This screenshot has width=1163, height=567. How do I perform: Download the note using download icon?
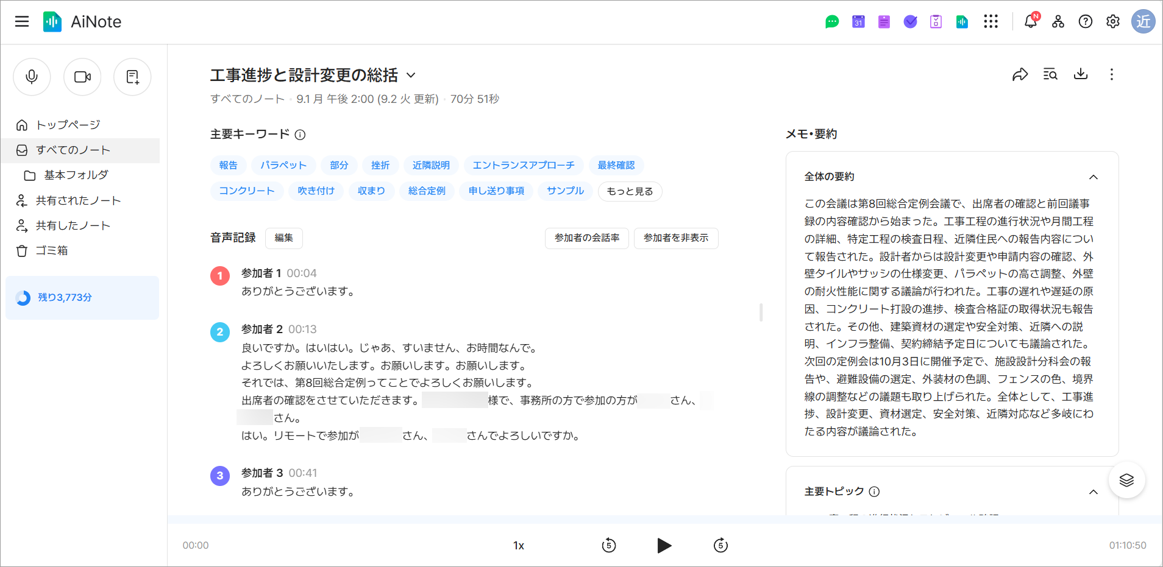(1081, 74)
